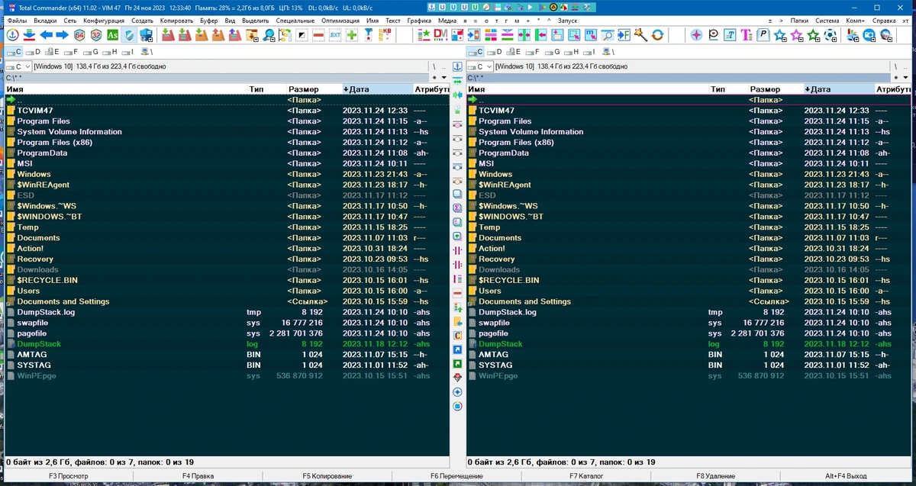
Task: Go to root via backslash button in left panel
Action: pos(434,66)
